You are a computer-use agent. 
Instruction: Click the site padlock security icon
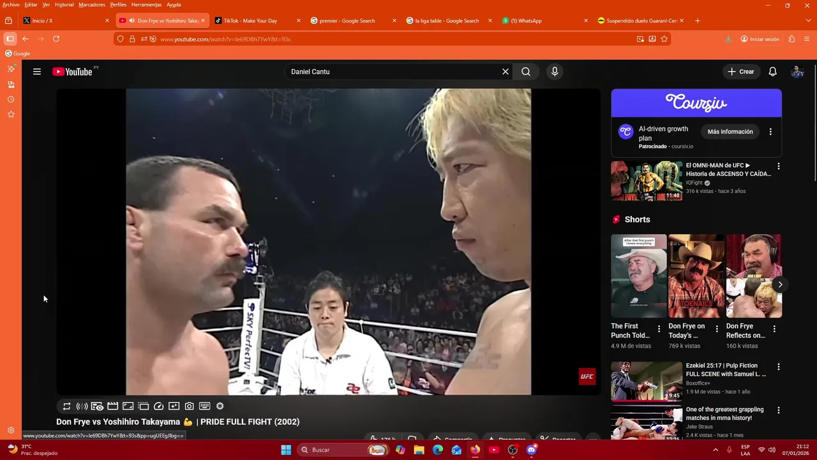click(x=132, y=39)
